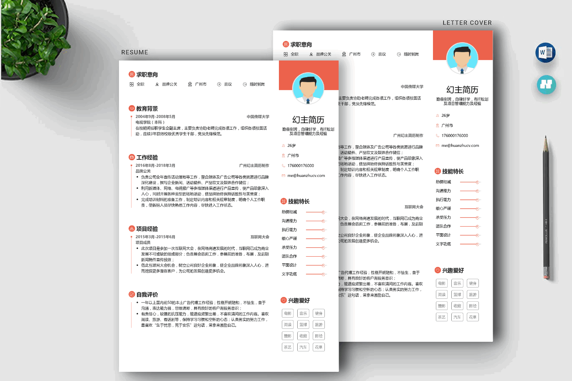
Task: Click the 兴趣爱好 heart icon on Letter Cover
Action: (438, 270)
